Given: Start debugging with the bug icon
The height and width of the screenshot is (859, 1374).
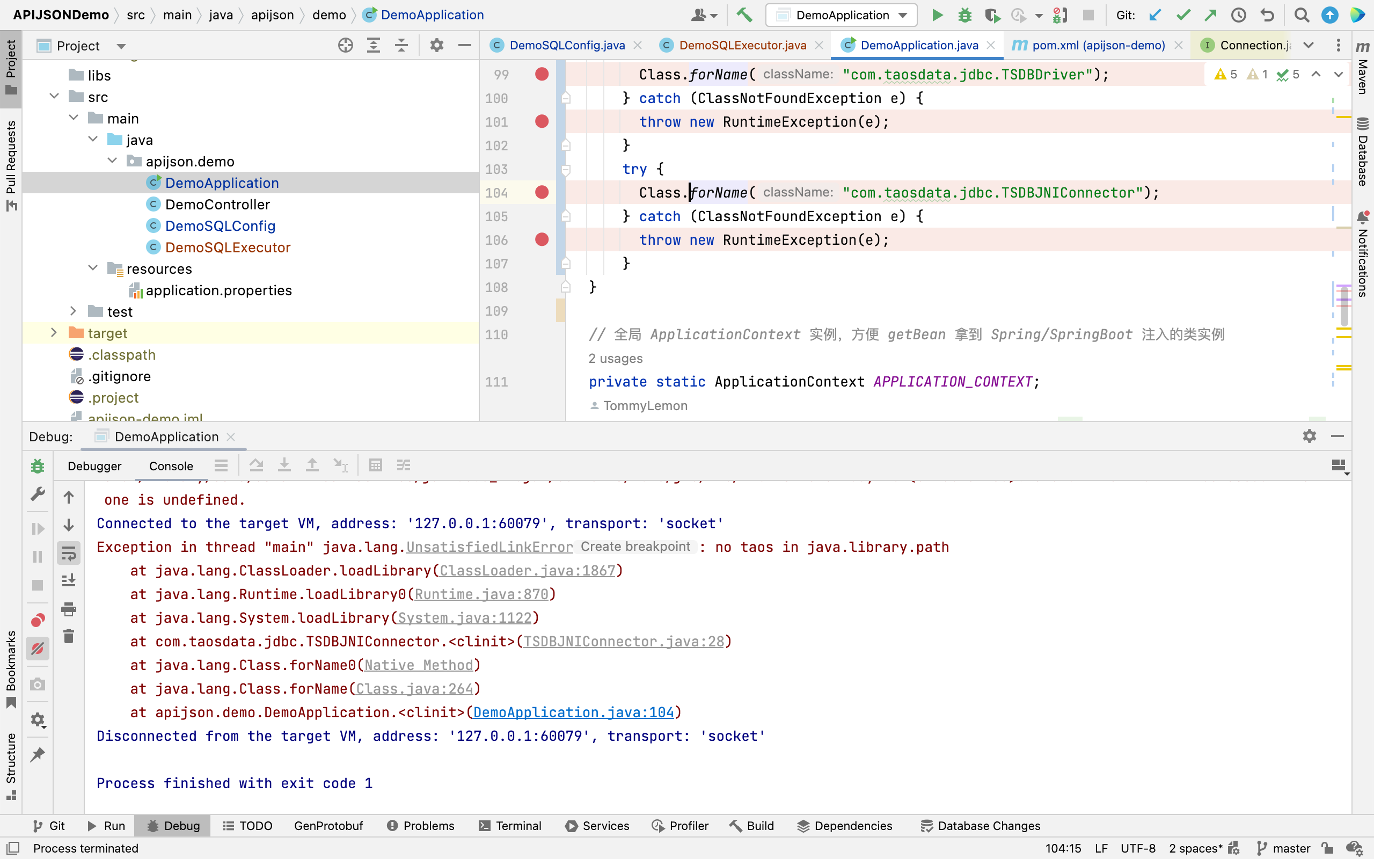Looking at the screenshot, I should coord(964,16).
